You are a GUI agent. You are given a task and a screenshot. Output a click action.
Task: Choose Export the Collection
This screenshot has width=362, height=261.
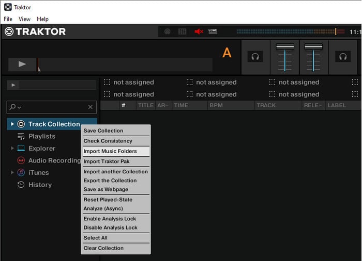pos(116,181)
